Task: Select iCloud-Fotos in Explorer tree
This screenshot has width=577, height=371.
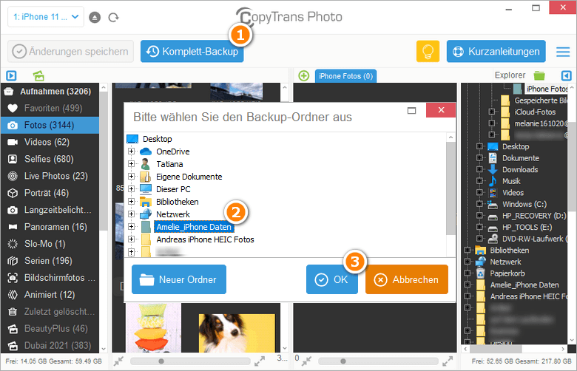Action: [535, 112]
